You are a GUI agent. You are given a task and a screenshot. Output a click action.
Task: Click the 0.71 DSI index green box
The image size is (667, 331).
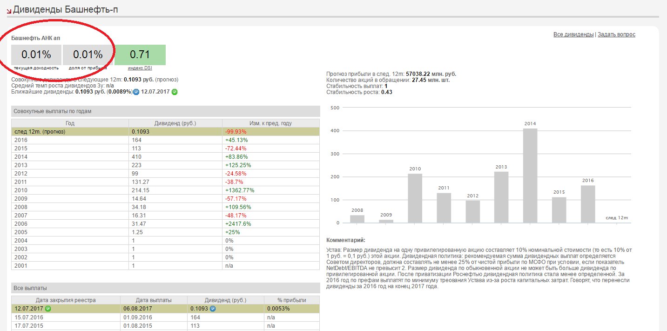coord(140,55)
